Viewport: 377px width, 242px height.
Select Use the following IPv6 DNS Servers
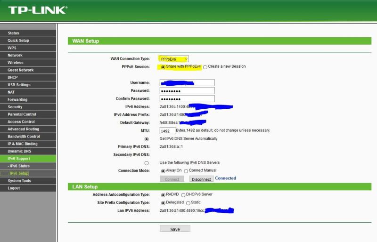147,163
